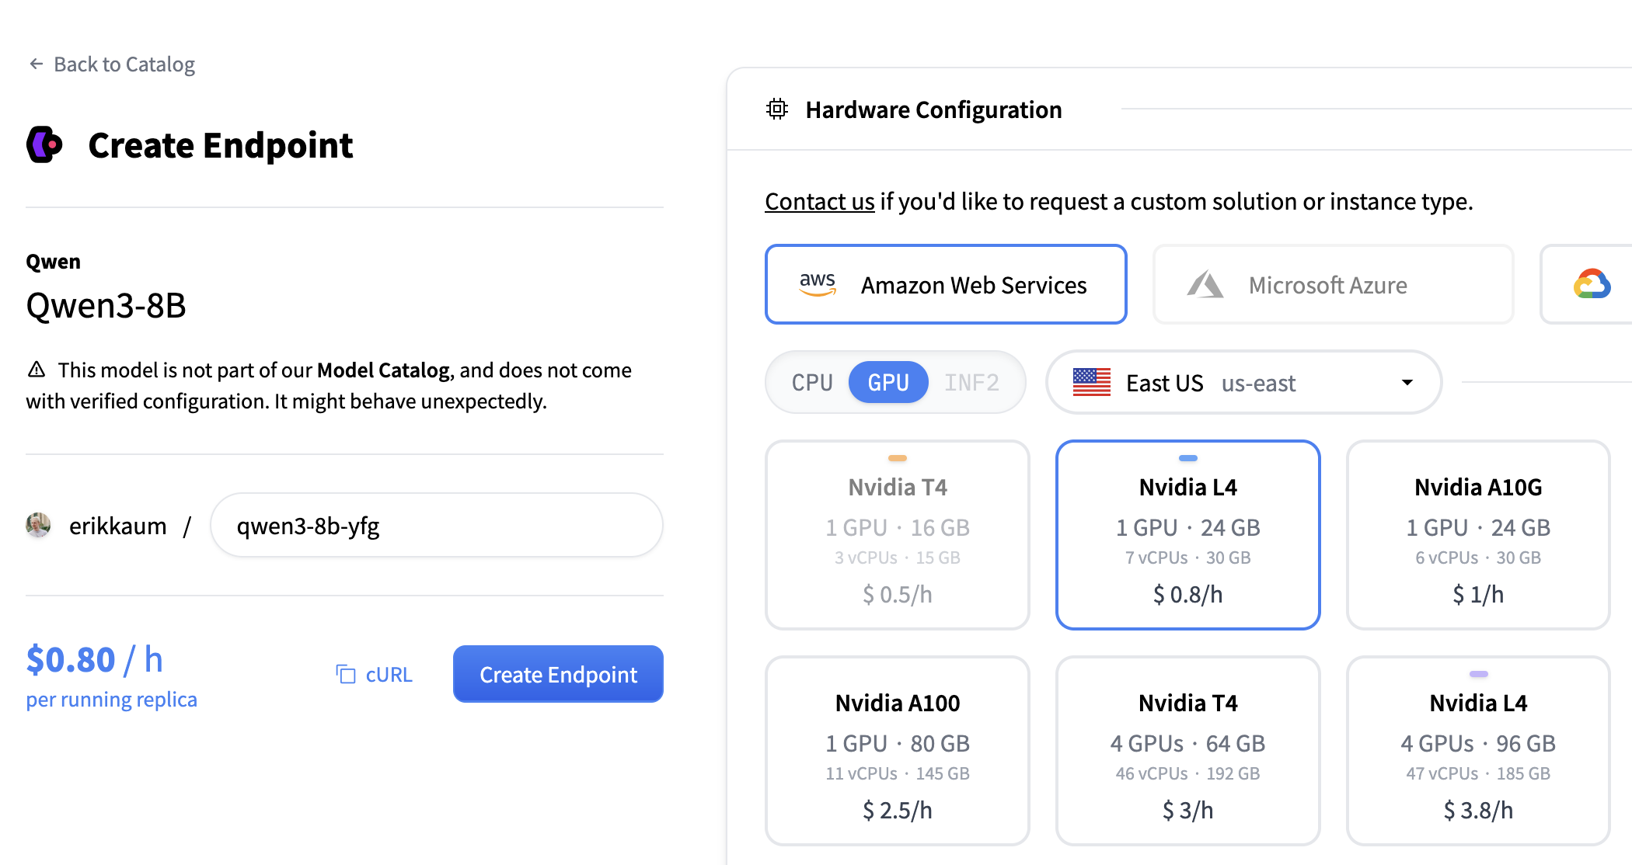Viewport: 1632px width, 865px height.
Task: Select the GPU accelerator option
Action: [888, 382]
